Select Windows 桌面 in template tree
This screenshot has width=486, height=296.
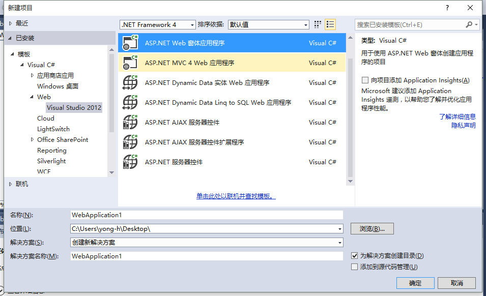coord(58,86)
